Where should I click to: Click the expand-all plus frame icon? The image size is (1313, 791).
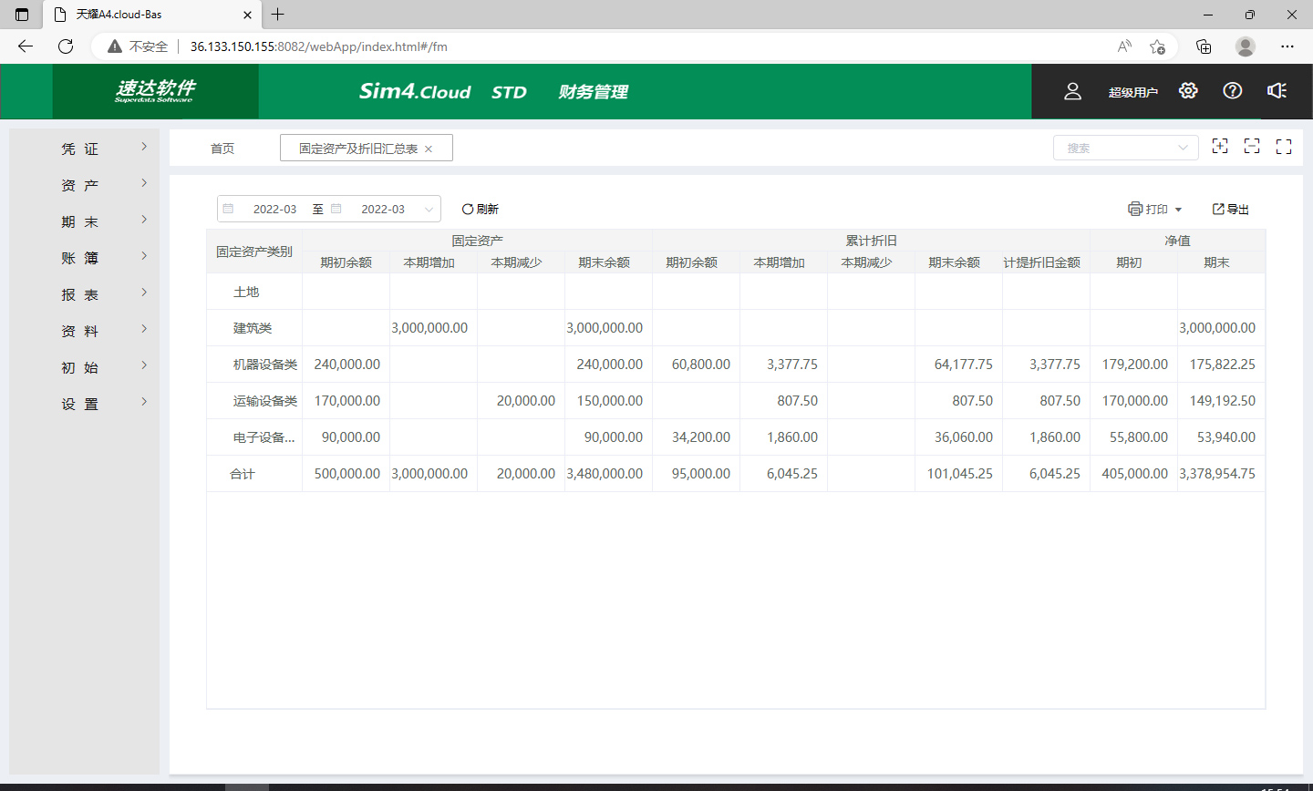click(x=1220, y=147)
